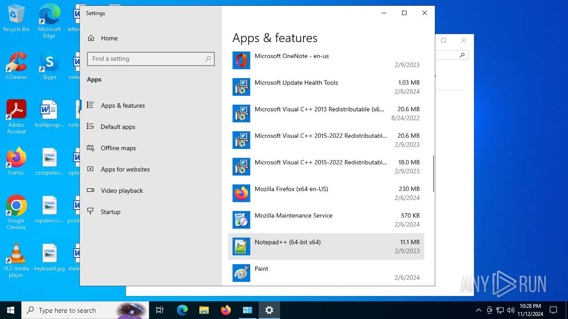This screenshot has height=319, width=568.
Task: Select Mozilla Maintenance Service entry
Action: (326, 220)
